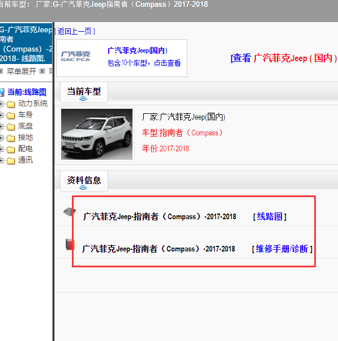Click the 接地 folder icon
338x341 pixels.
coord(11,138)
